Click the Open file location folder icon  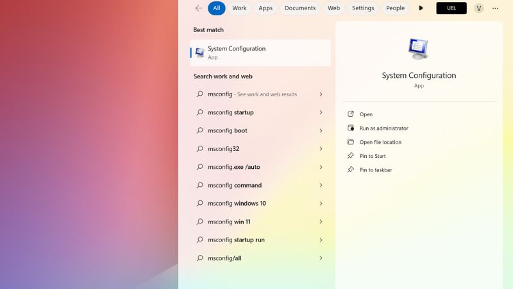click(351, 142)
